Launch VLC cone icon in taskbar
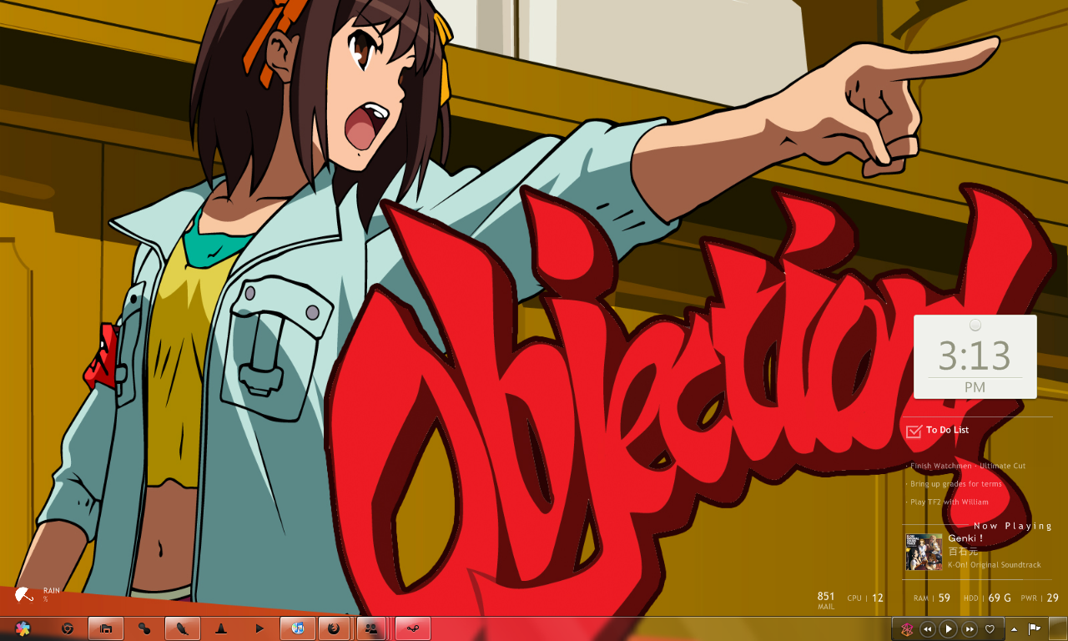1068x641 pixels. [x=221, y=628]
